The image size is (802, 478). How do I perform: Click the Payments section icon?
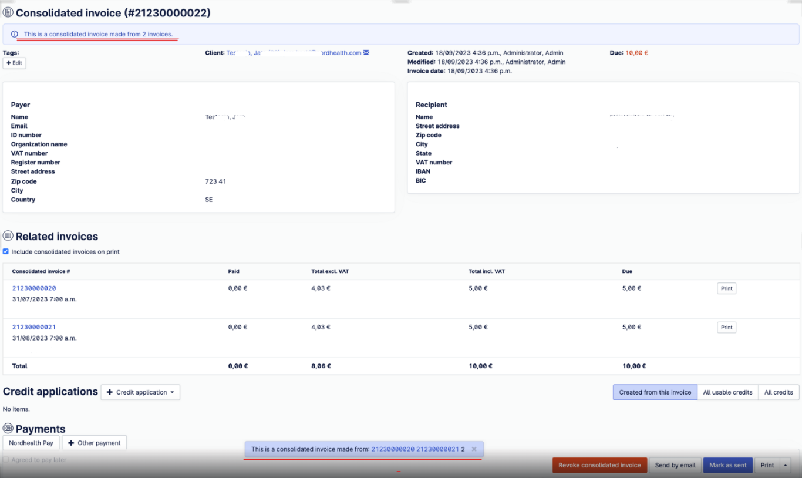click(8, 429)
